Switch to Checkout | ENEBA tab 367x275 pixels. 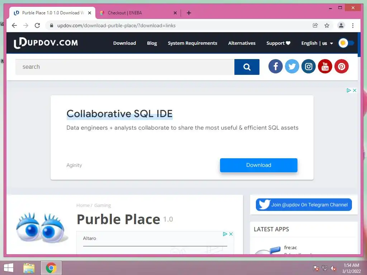pos(138,13)
